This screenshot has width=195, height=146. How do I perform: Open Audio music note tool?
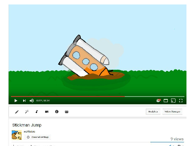[x=37, y=112]
